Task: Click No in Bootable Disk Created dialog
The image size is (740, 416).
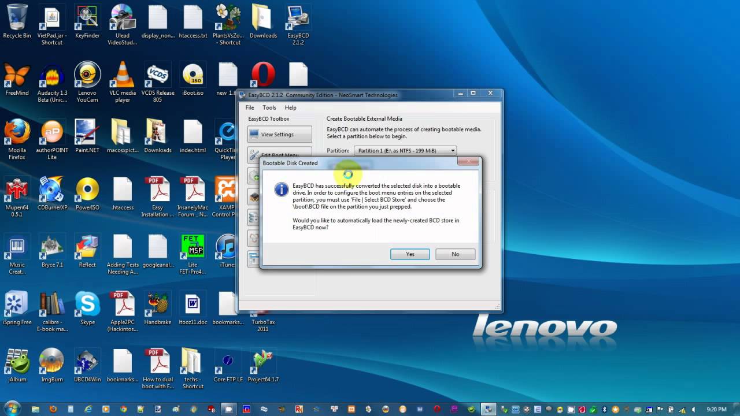Action: point(456,254)
